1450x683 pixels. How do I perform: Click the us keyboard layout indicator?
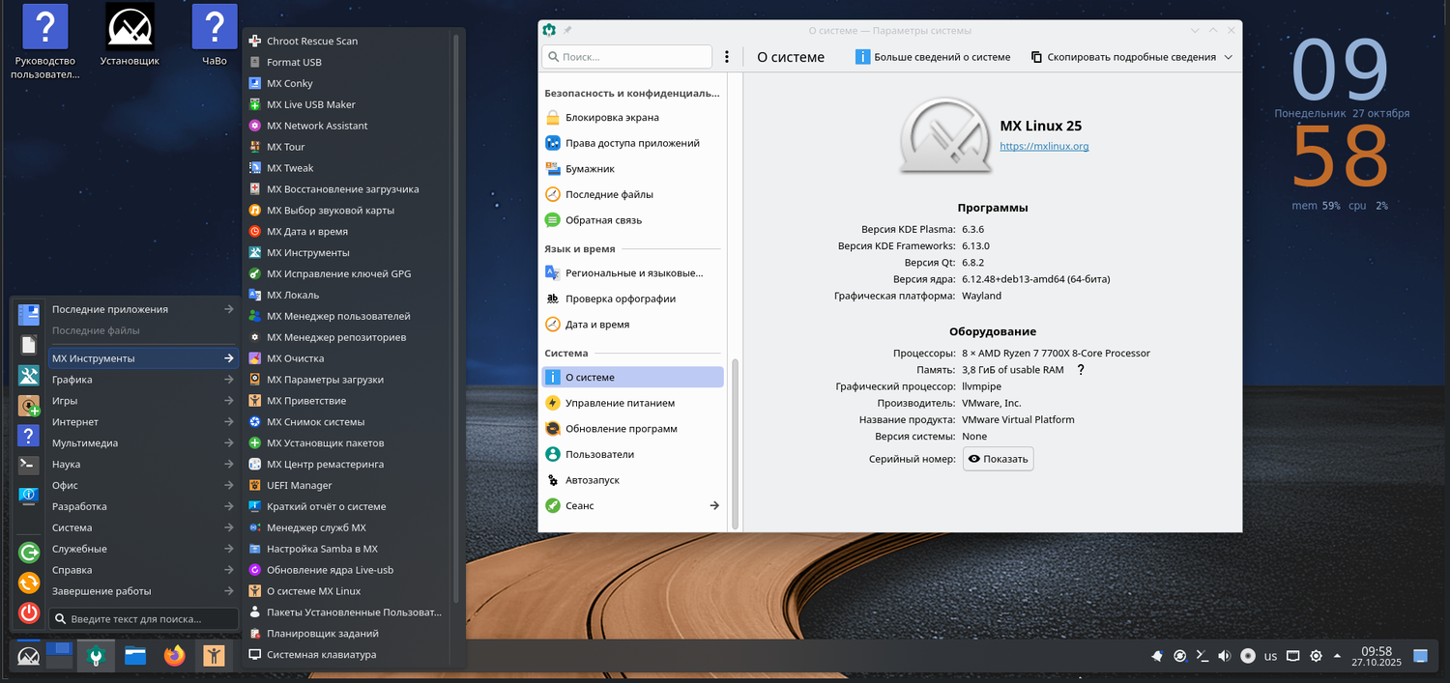(x=1270, y=656)
